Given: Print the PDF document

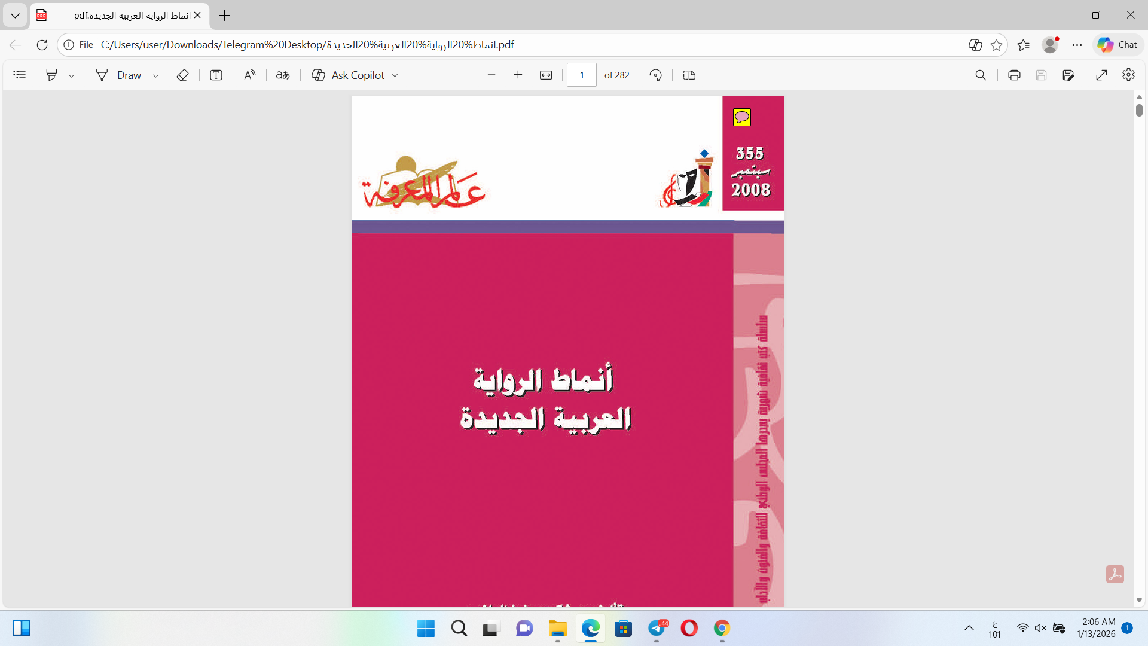Looking at the screenshot, I should click(1014, 75).
